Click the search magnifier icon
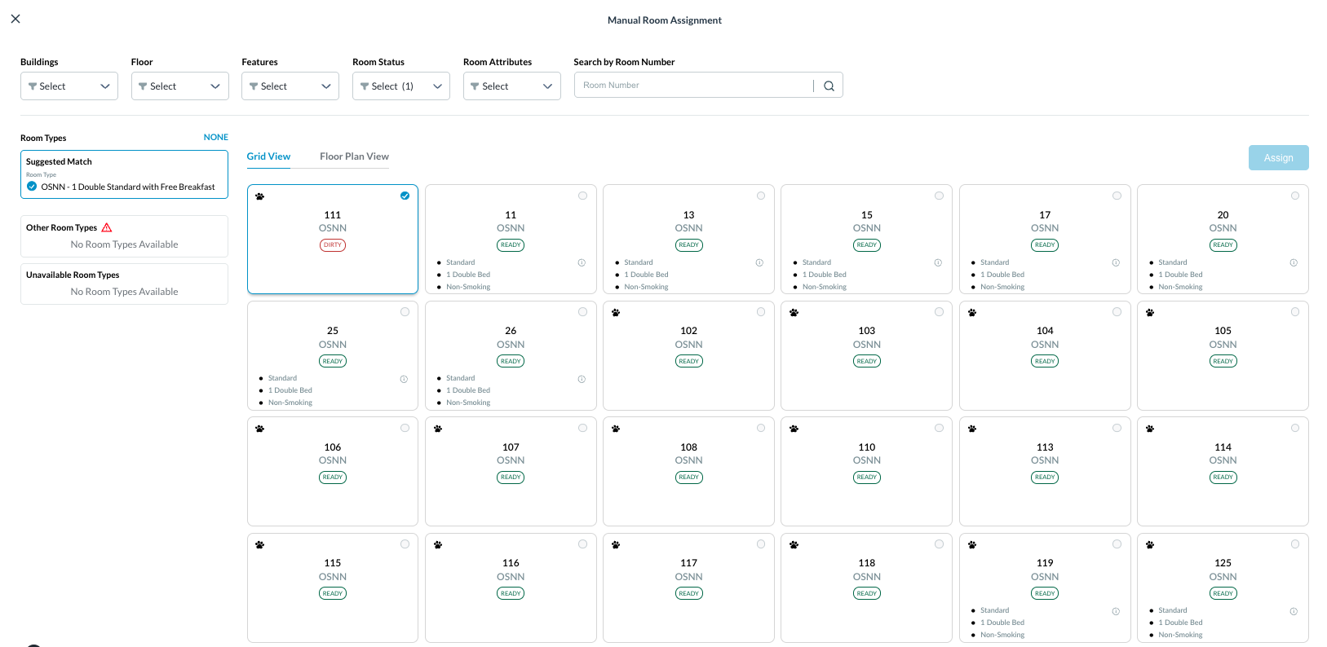The image size is (1327, 647). coord(829,86)
